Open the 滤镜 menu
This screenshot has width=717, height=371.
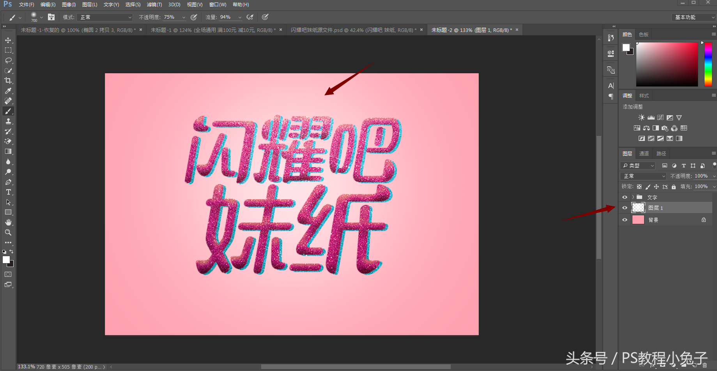pos(154,4)
